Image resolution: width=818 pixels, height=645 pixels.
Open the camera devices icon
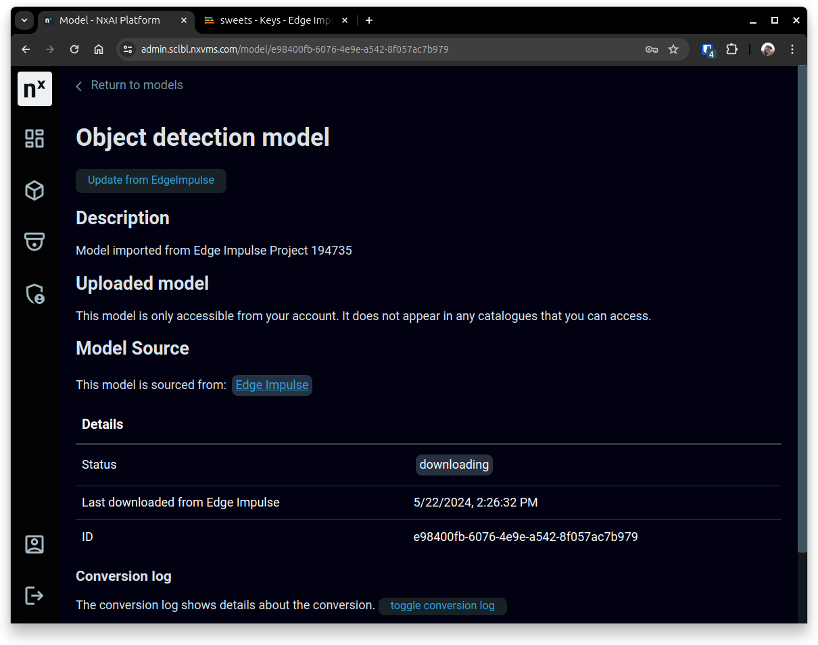34,242
